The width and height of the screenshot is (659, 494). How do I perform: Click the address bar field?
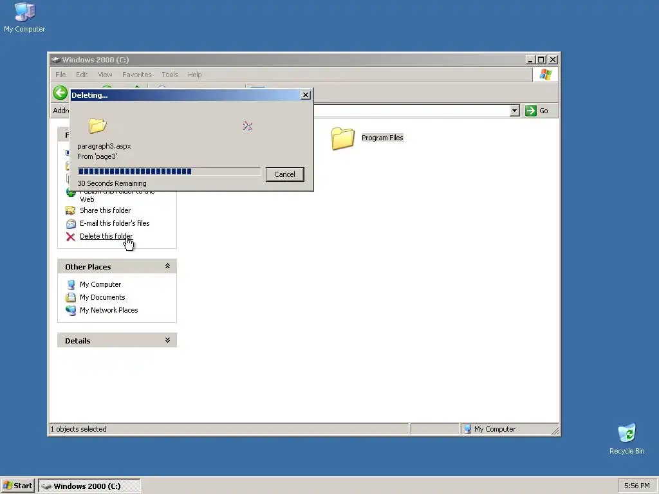tap(411, 111)
